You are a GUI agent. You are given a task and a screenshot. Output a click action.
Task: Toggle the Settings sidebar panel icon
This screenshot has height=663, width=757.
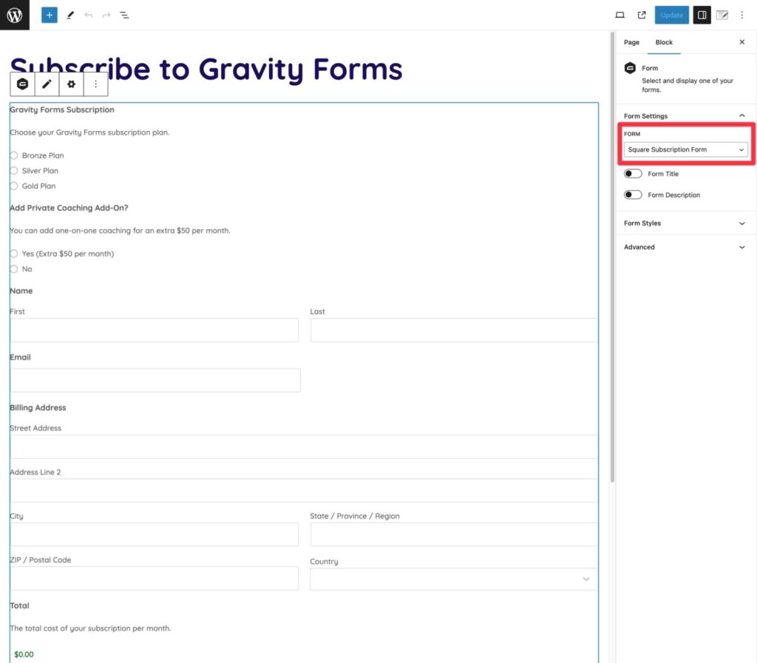(702, 15)
